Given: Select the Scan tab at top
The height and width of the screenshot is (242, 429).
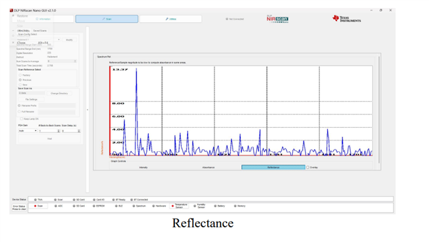Looking at the screenshot, I should coord(107,19).
